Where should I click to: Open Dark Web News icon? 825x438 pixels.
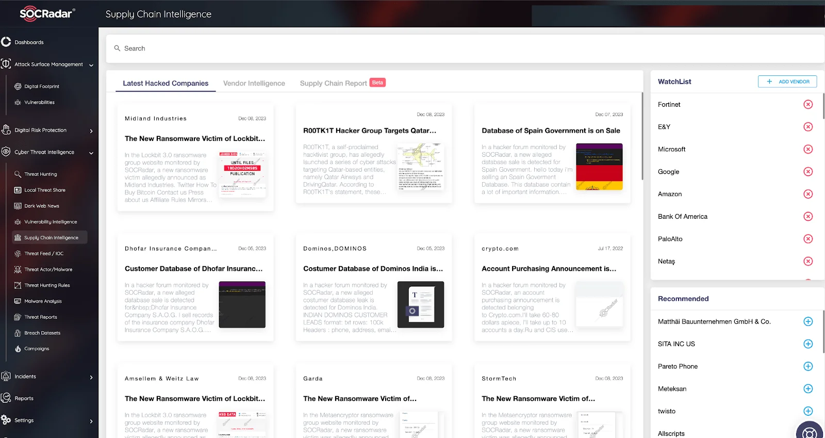pyautogui.click(x=18, y=206)
